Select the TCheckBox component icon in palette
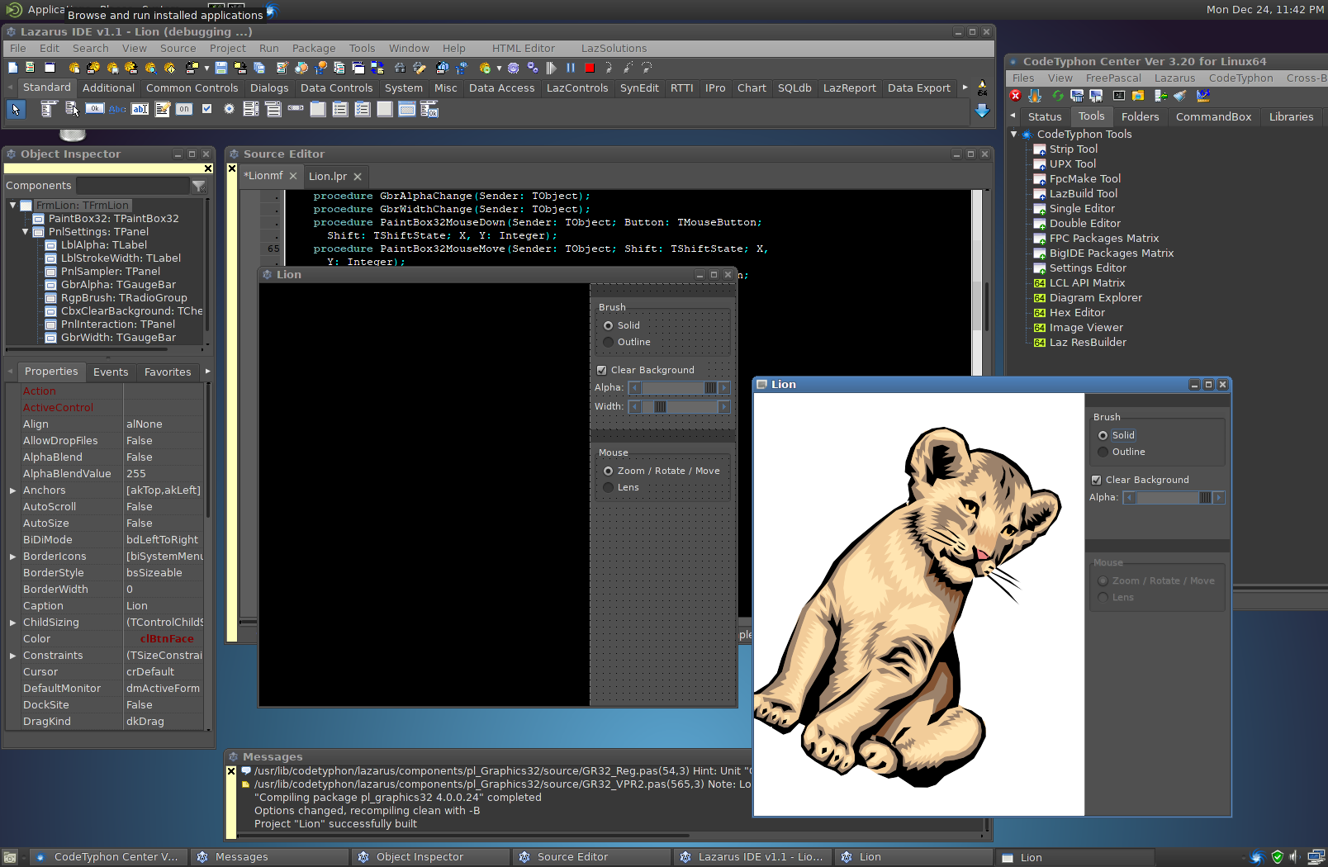The height and width of the screenshot is (867, 1328). coord(206,109)
